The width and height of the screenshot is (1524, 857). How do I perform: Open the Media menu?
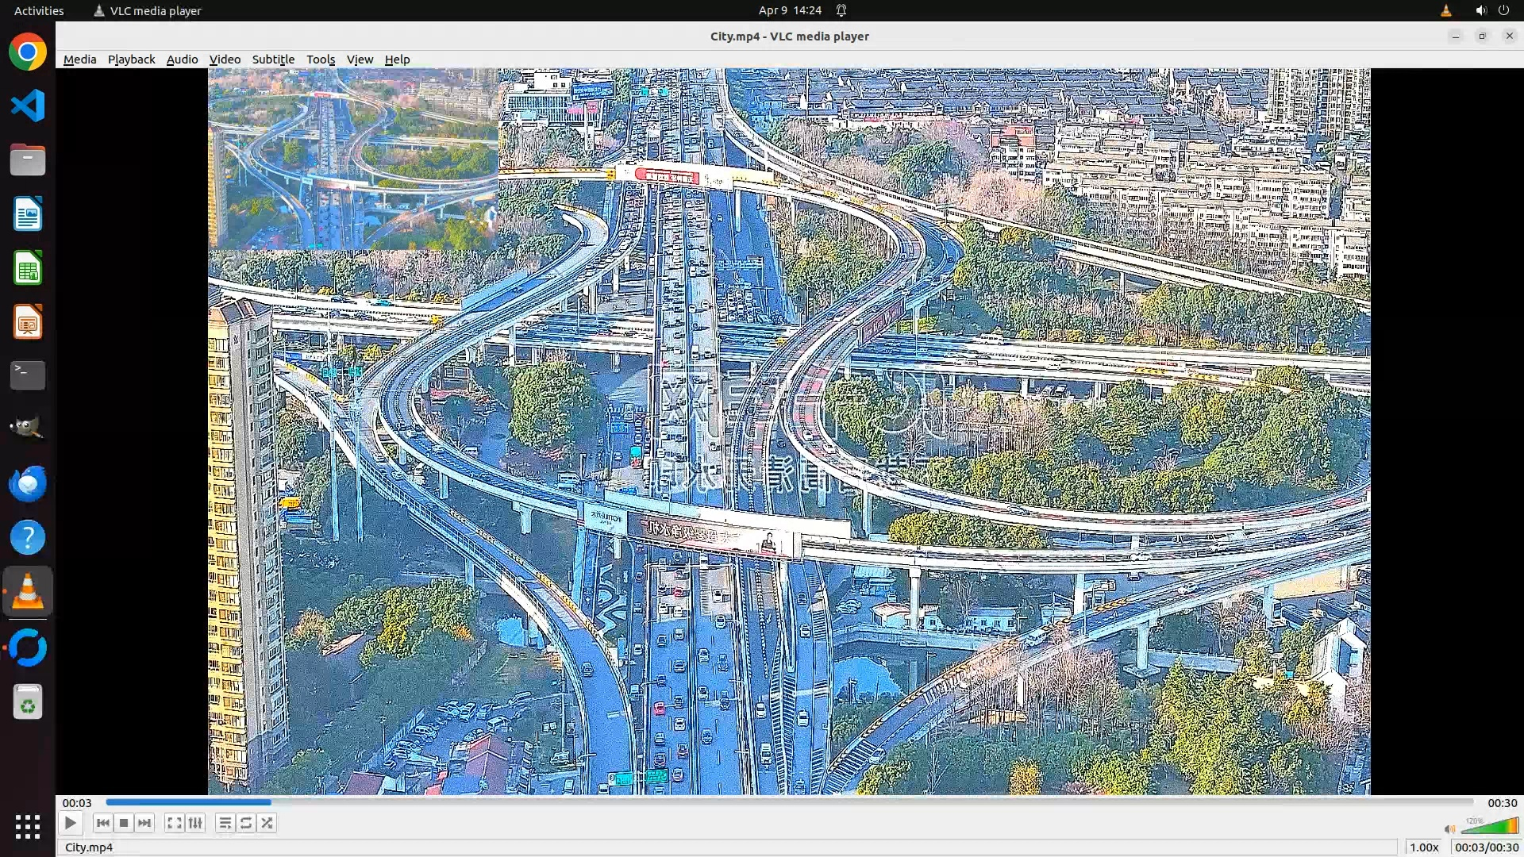coord(79,60)
